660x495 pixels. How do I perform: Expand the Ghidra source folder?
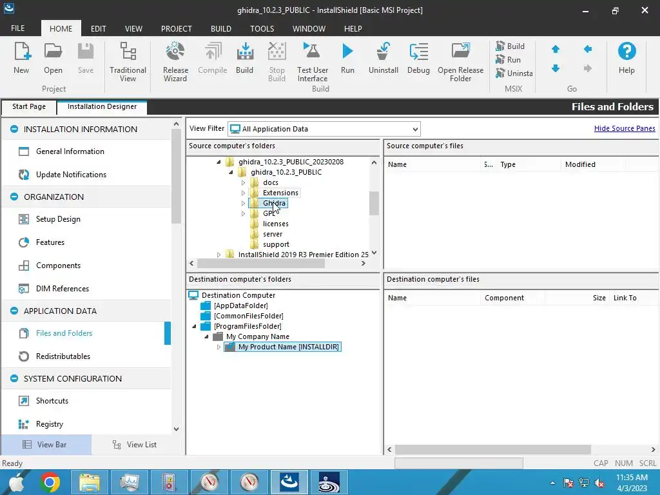click(x=243, y=203)
